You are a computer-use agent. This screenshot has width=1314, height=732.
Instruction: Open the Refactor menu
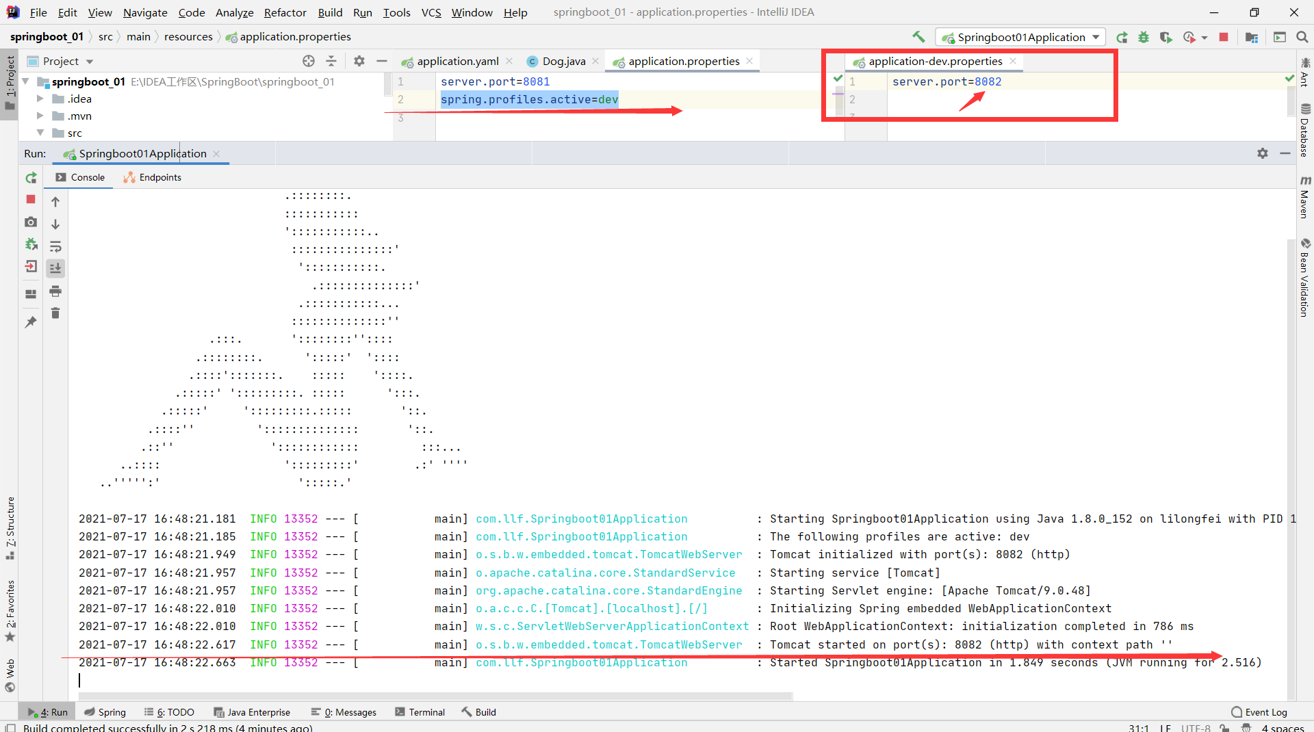(285, 12)
